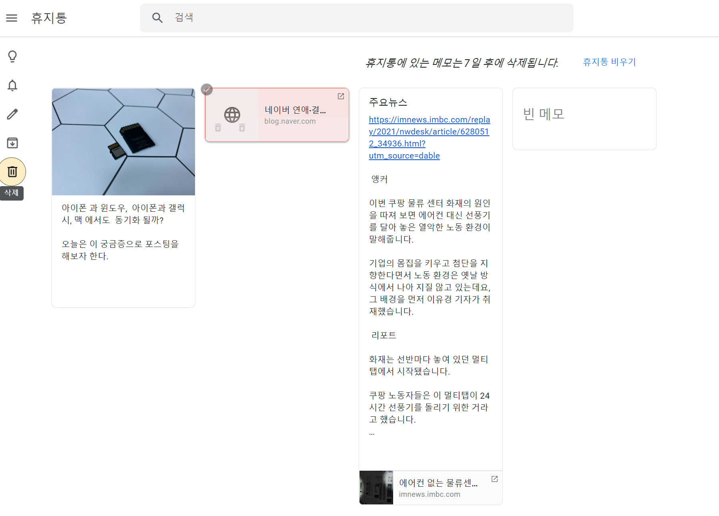Click the 휴지통 page title
This screenshot has width=719, height=516.
click(49, 18)
